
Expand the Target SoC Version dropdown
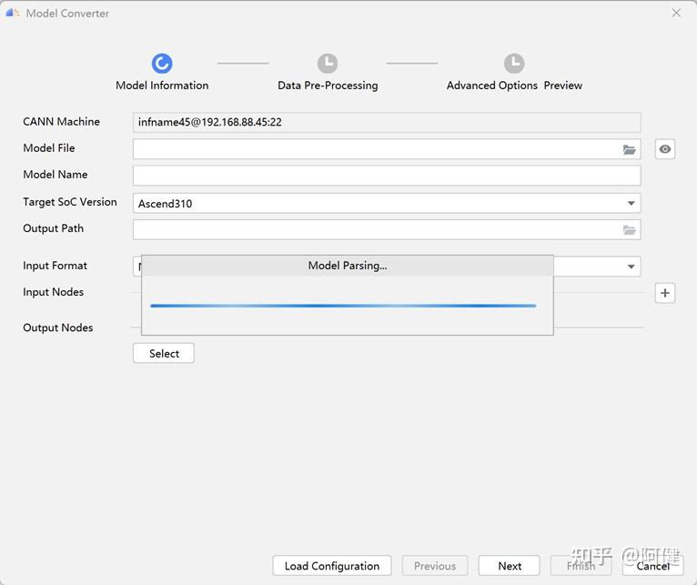(631, 204)
